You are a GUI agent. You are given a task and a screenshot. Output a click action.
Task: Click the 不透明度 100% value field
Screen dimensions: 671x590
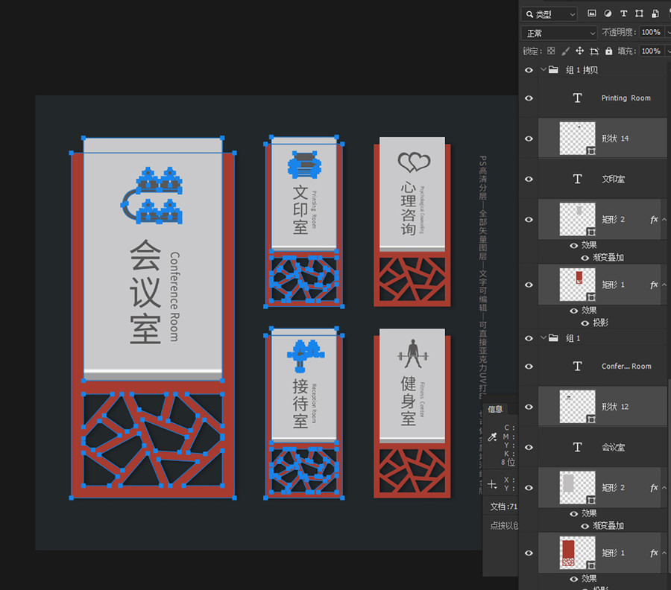pos(651,32)
